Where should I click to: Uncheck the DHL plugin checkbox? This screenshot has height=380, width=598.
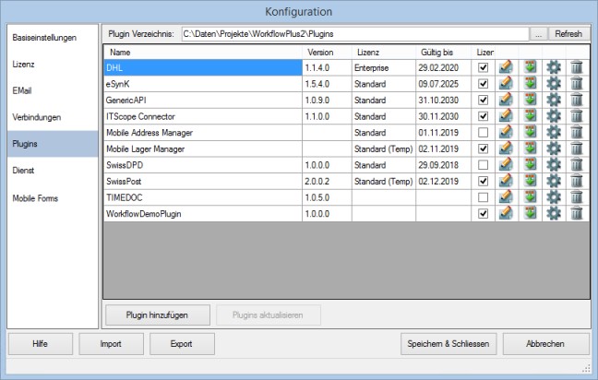(484, 67)
